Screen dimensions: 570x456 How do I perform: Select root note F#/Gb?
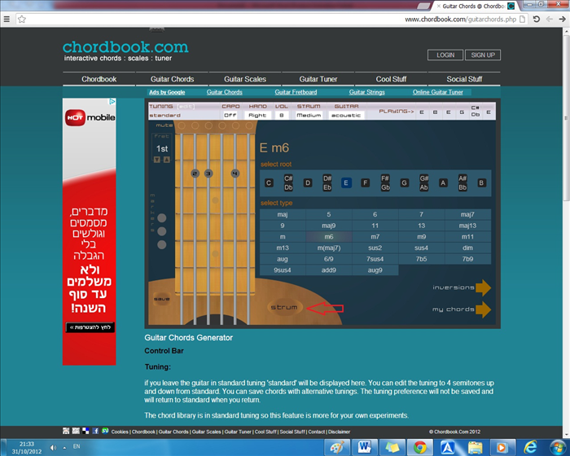[x=385, y=183]
